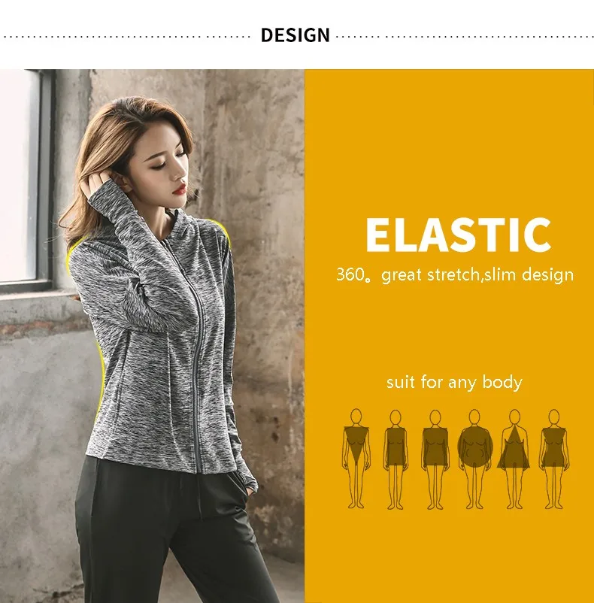This screenshot has width=594, height=603.
Task: Click the 'suit for any body' caption
Action: coord(454,382)
